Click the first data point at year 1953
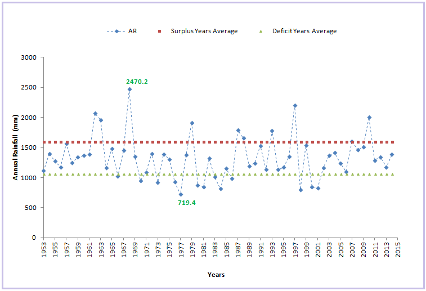This screenshot has height=291, width=426. point(43,171)
